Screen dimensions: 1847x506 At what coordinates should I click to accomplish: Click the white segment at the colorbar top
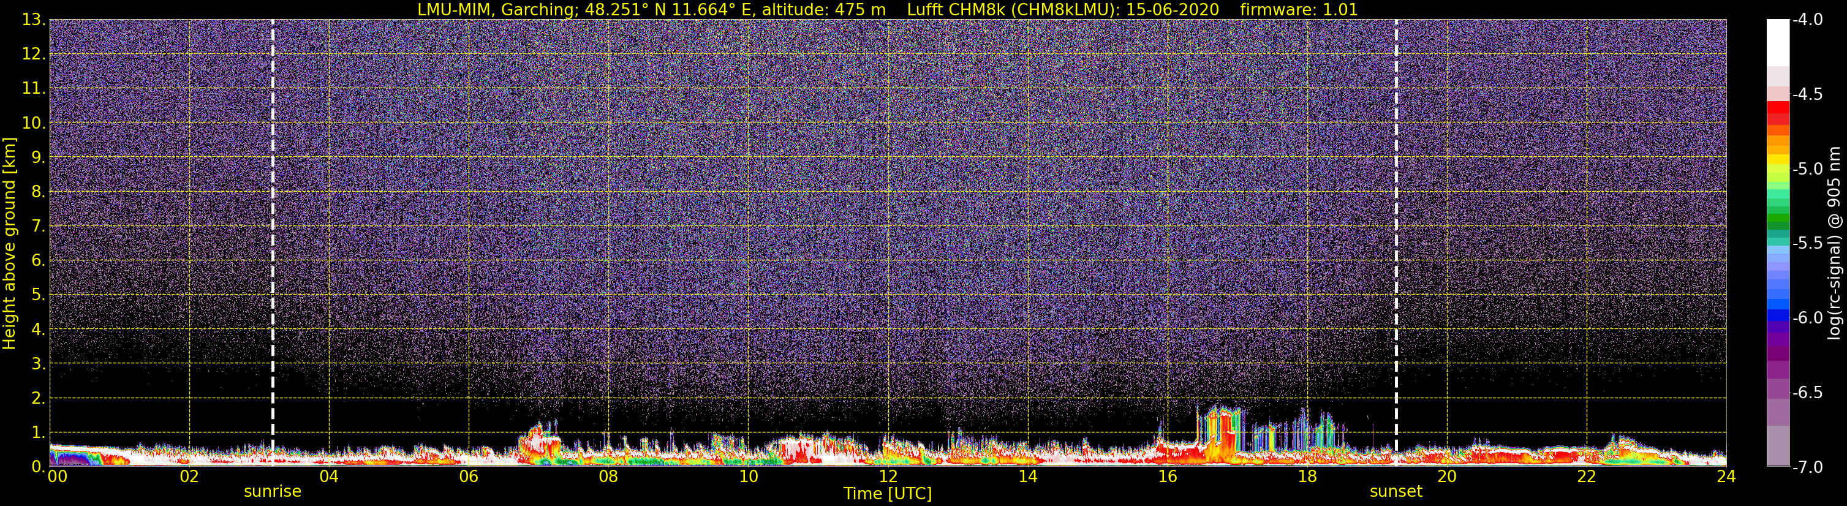[1778, 43]
